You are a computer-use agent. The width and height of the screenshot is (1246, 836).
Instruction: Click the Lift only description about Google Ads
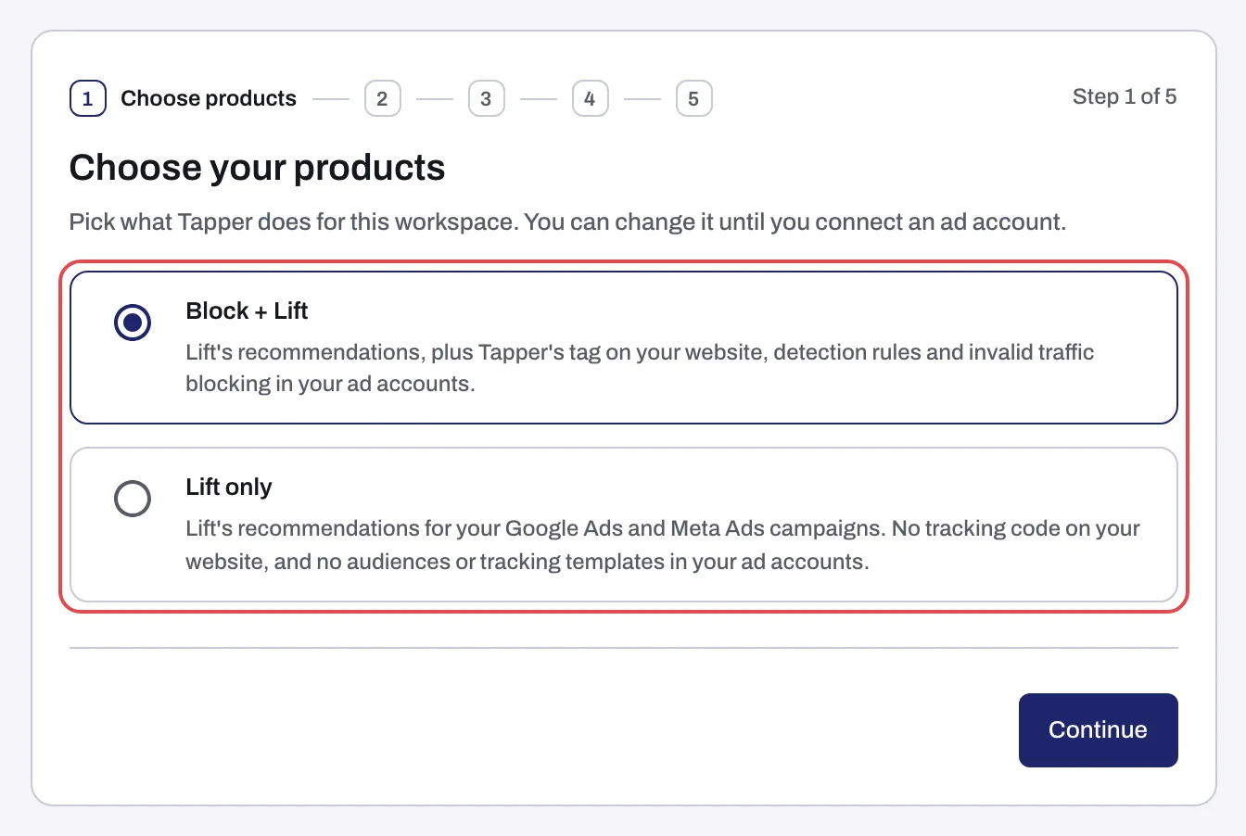[x=663, y=545]
